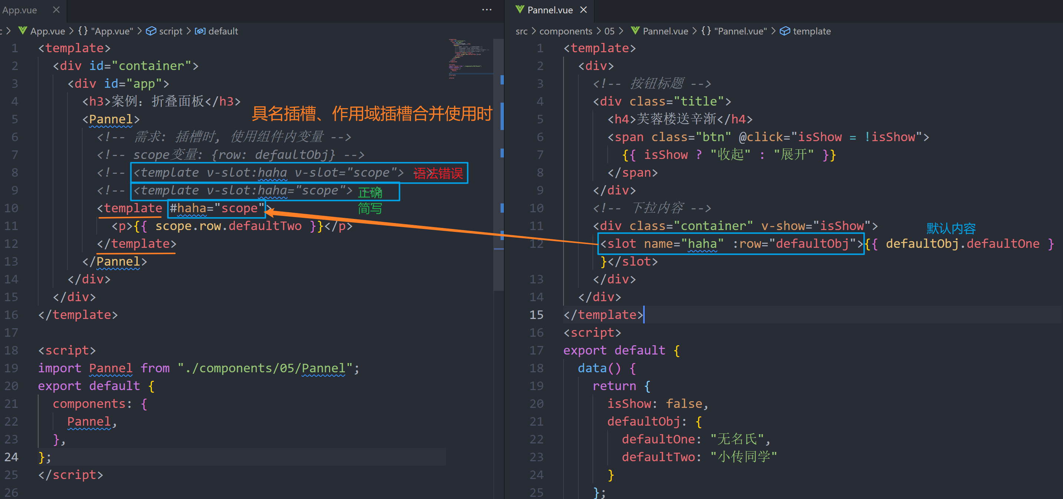Screen dimensions: 1063x499
Task: Open the default breadcrumb symbol
Action: 223,31
